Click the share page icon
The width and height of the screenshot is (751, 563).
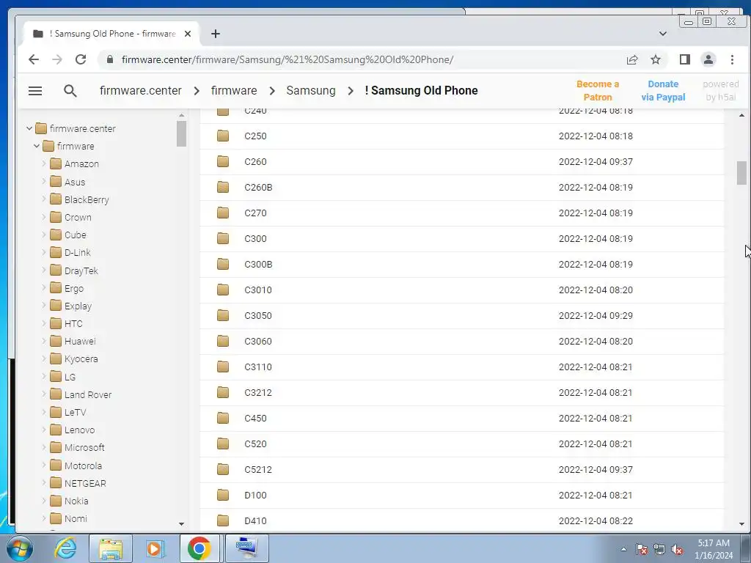pyautogui.click(x=632, y=59)
